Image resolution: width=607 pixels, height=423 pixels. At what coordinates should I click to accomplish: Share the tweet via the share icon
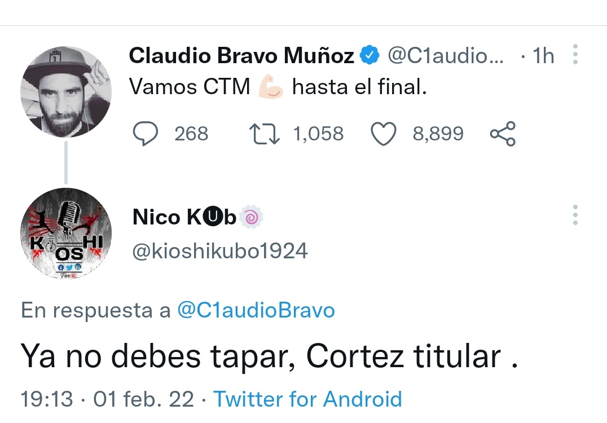(502, 134)
